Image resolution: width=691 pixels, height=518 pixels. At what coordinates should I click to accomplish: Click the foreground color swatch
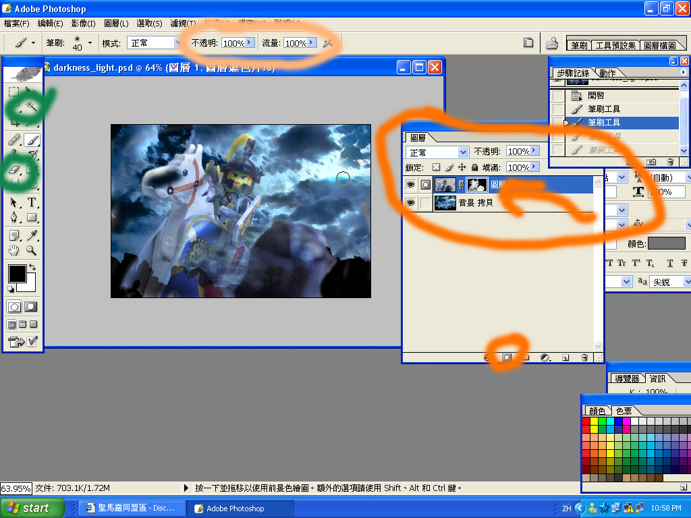click(x=17, y=274)
